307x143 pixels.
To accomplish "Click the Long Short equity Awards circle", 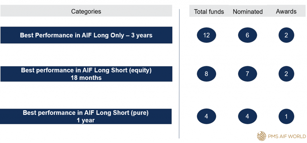I will pyautogui.click(x=286, y=74).
